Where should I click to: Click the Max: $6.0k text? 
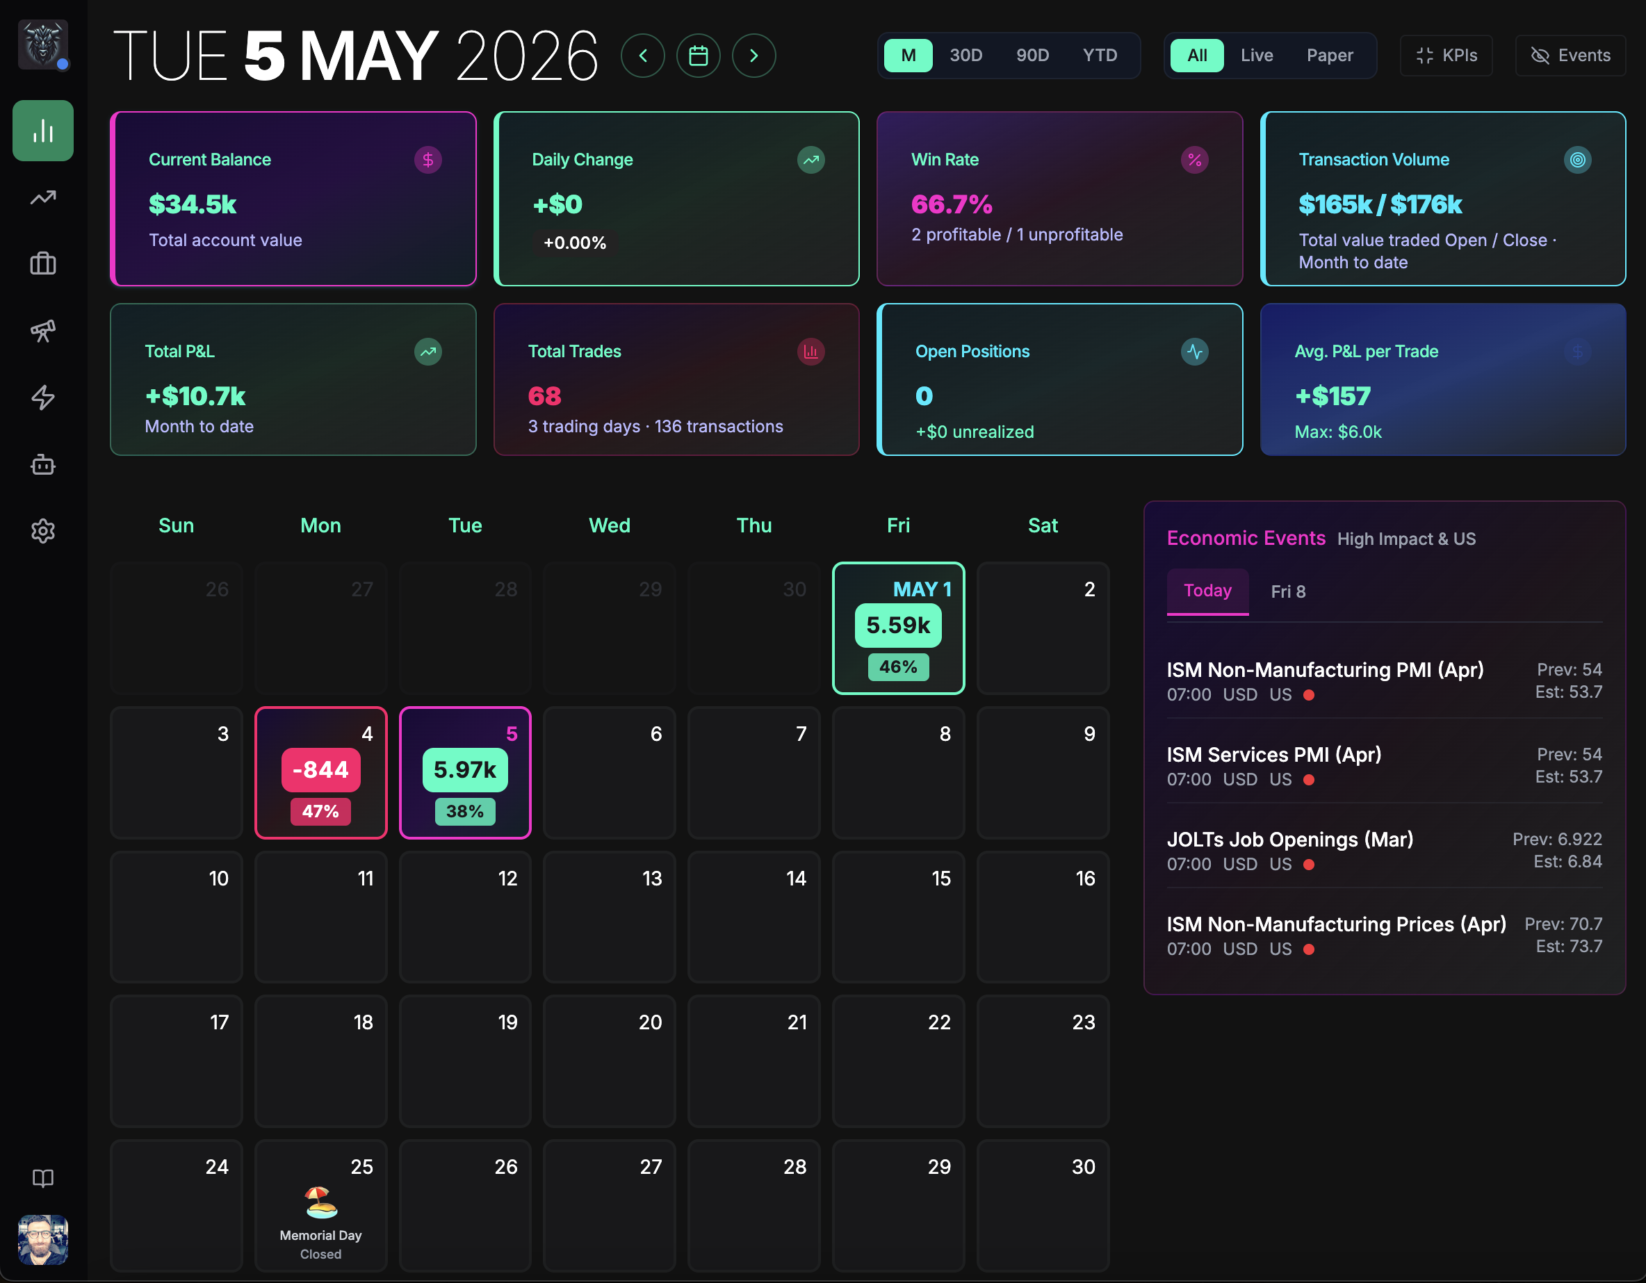(1339, 432)
